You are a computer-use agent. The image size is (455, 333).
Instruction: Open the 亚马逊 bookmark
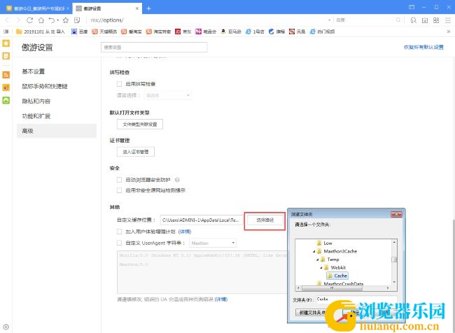231,31
